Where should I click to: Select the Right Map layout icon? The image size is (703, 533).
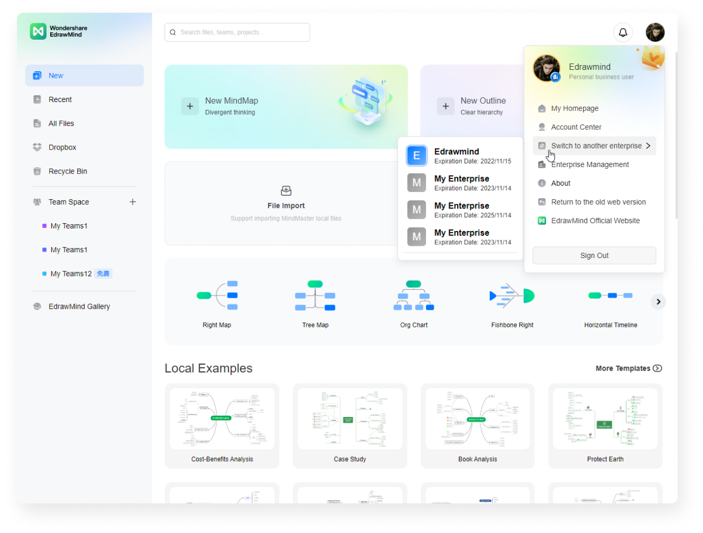[x=217, y=296]
